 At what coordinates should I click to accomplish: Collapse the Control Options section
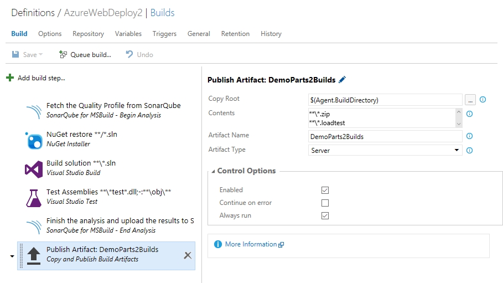(x=213, y=172)
